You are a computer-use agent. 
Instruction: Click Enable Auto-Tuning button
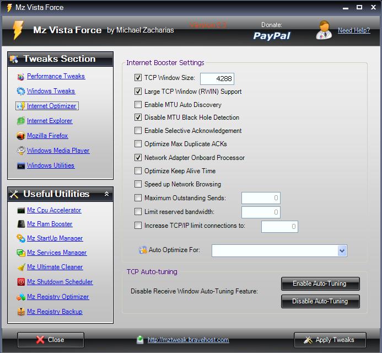pyautogui.click(x=320, y=284)
